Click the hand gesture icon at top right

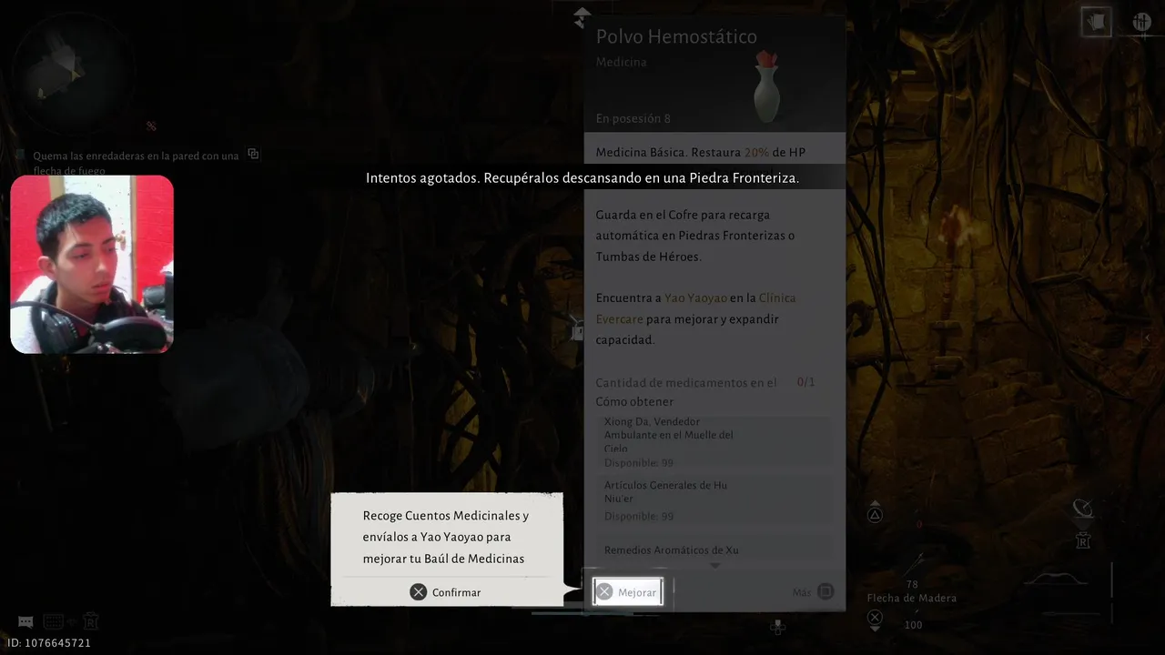1096,22
